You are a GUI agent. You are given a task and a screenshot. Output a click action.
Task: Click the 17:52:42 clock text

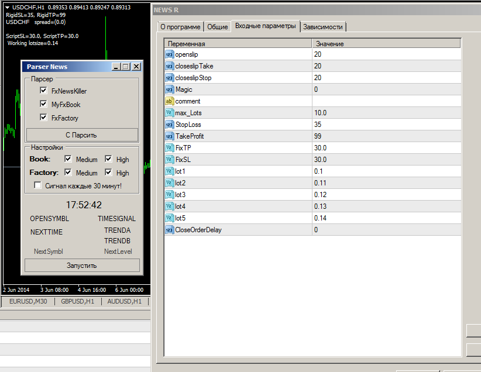pos(84,205)
